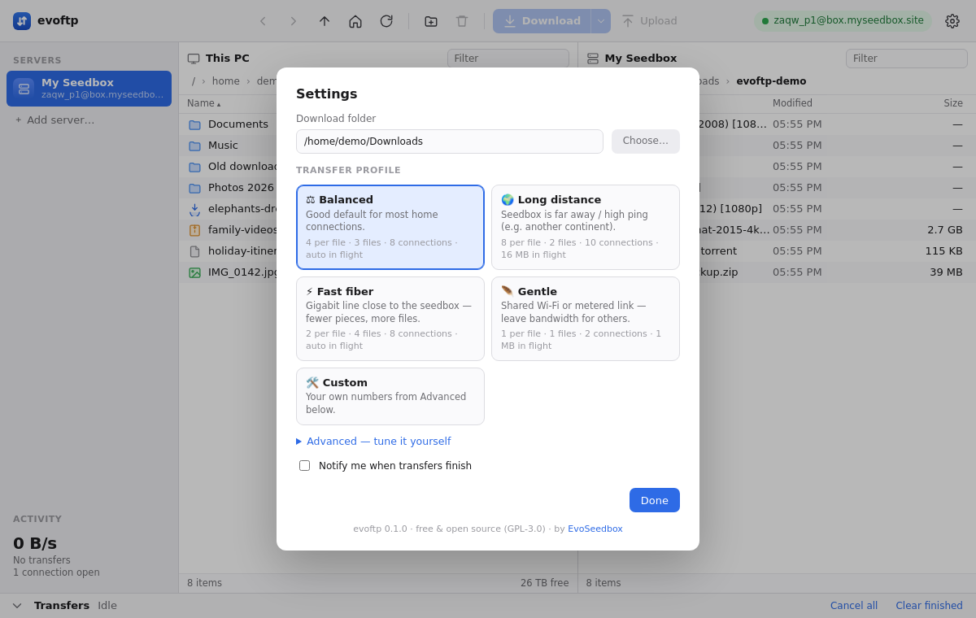This screenshot has width=976, height=618.
Task: Click Clear finished transfers
Action: click(x=929, y=606)
